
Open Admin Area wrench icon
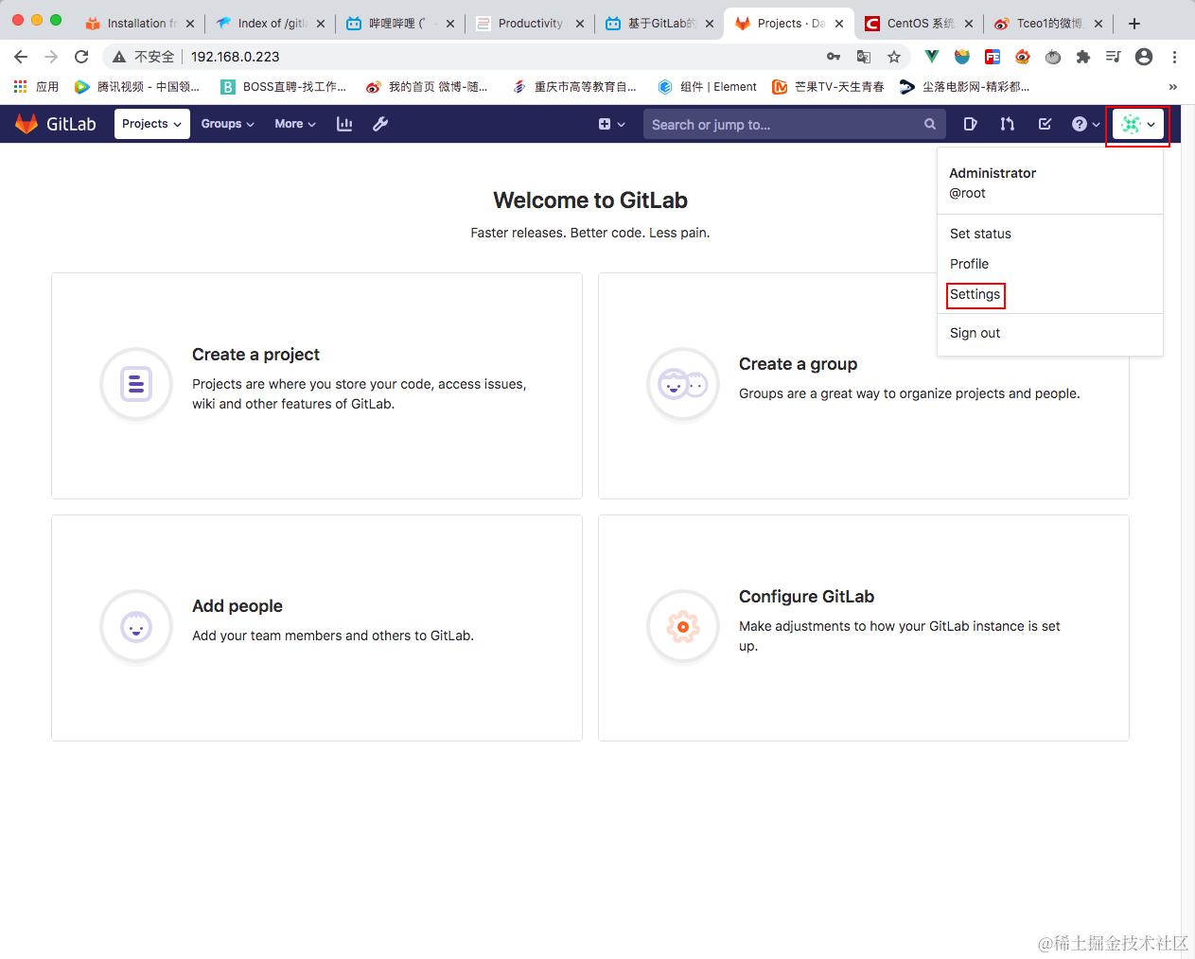(380, 124)
